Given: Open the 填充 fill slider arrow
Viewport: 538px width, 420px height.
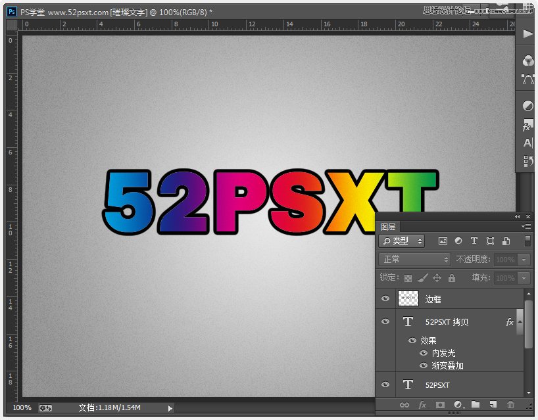Looking at the screenshot, I should (524, 278).
